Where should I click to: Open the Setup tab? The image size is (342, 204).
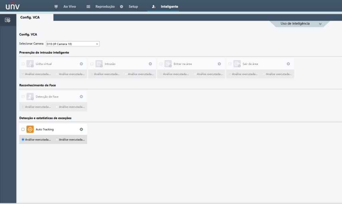(x=133, y=7)
